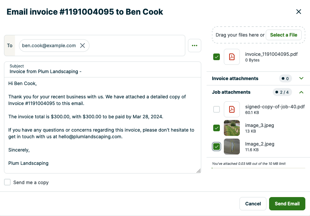Uncheck the image_3.jpeg attachment

217,128
